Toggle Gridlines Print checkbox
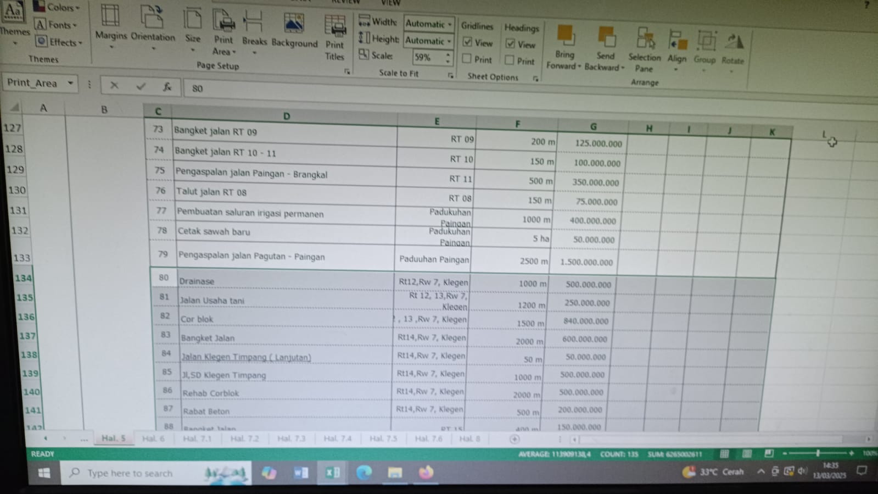 click(467, 58)
